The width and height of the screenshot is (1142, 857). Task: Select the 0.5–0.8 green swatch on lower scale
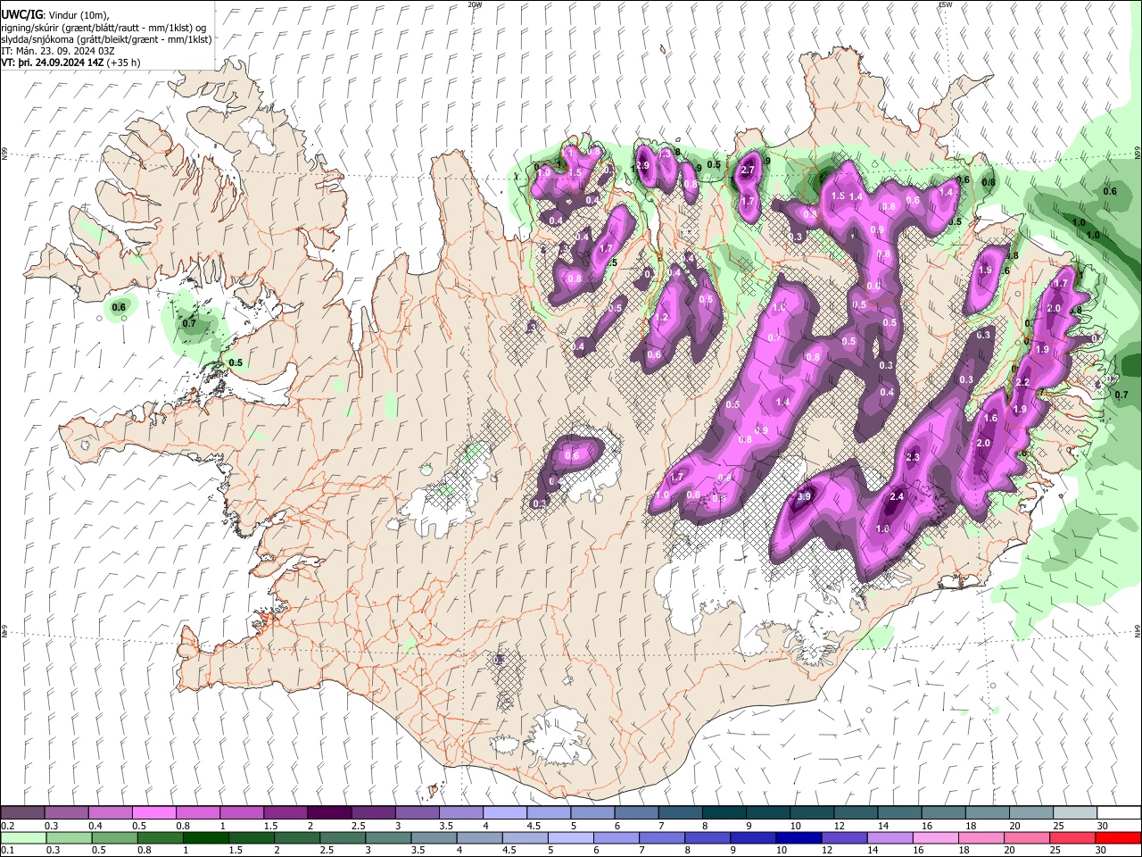click(113, 837)
